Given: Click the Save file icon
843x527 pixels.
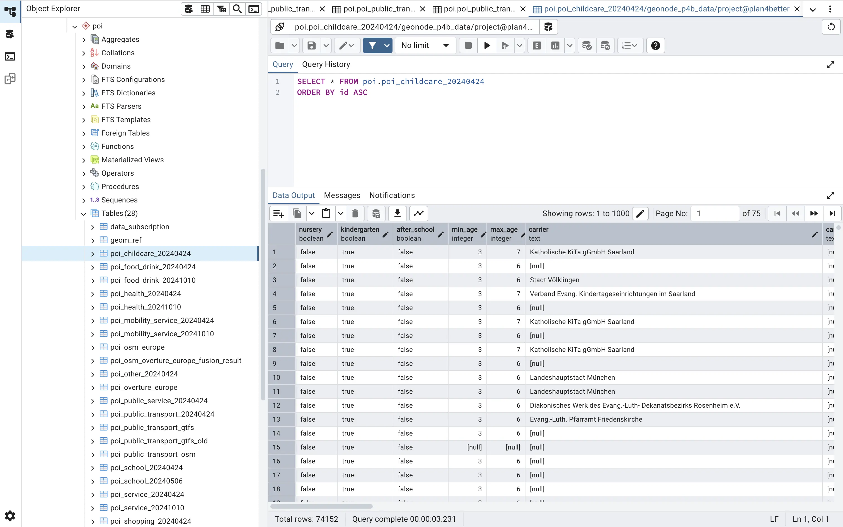Looking at the screenshot, I should click(x=311, y=46).
